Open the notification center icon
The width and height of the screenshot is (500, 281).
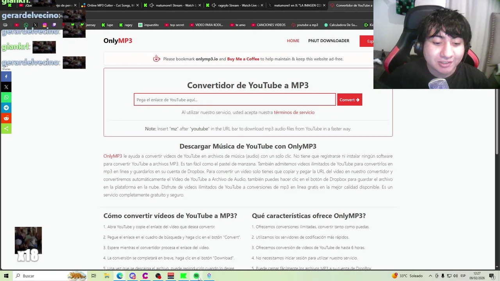tap(491, 276)
